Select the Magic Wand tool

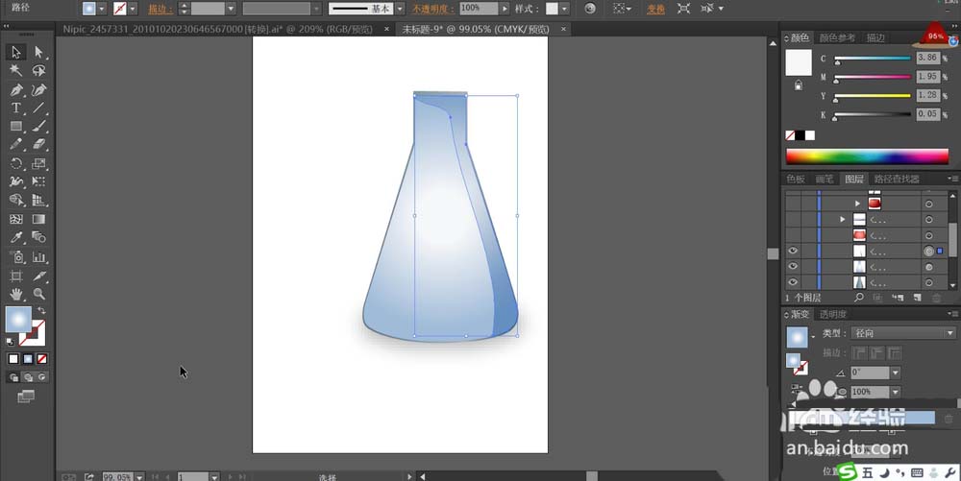pos(16,71)
